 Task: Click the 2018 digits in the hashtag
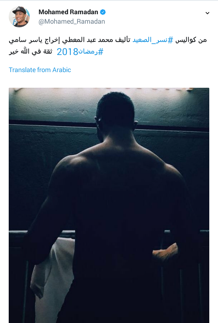(x=67, y=52)
